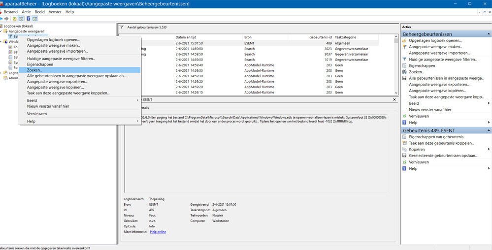This screenshot has width=492, height=250.
Task: Choose Huidige aangepaste weergave filteren... in context menu
Action: pos(80,59)
